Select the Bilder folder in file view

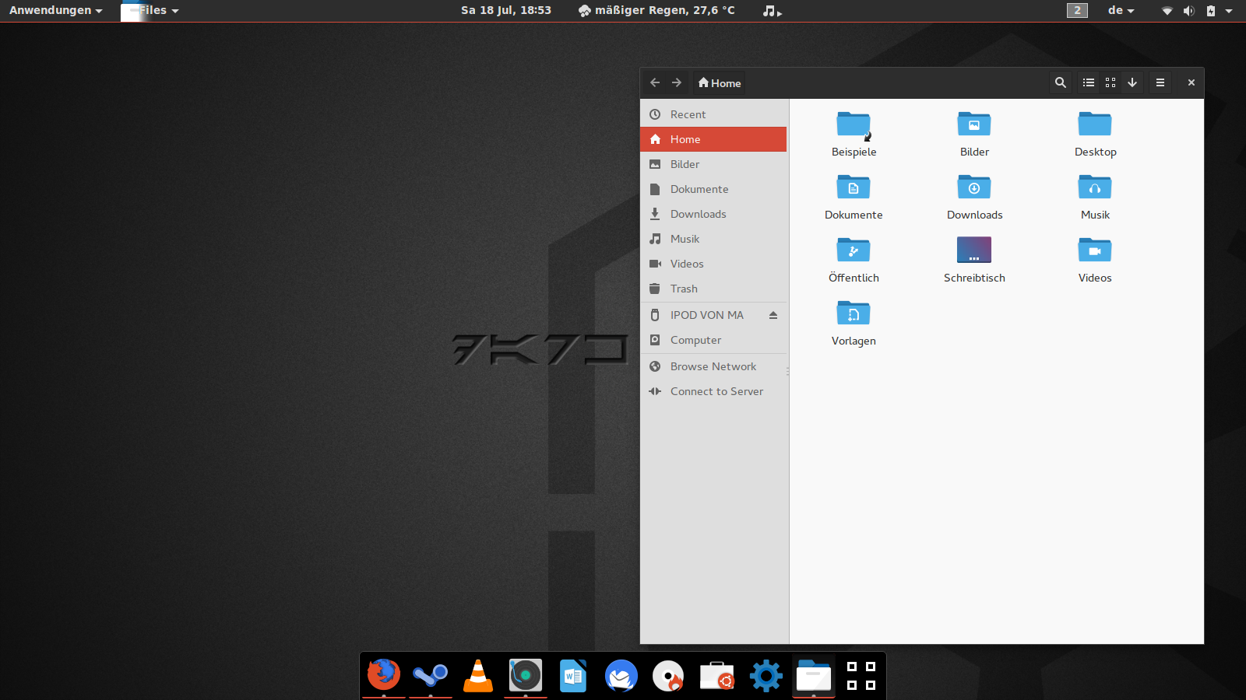point(974,124)
